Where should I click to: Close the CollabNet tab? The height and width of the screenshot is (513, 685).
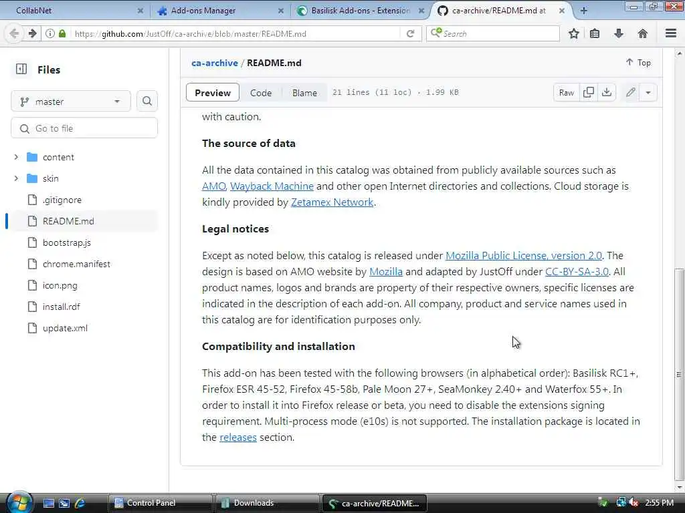pos(140,11)
